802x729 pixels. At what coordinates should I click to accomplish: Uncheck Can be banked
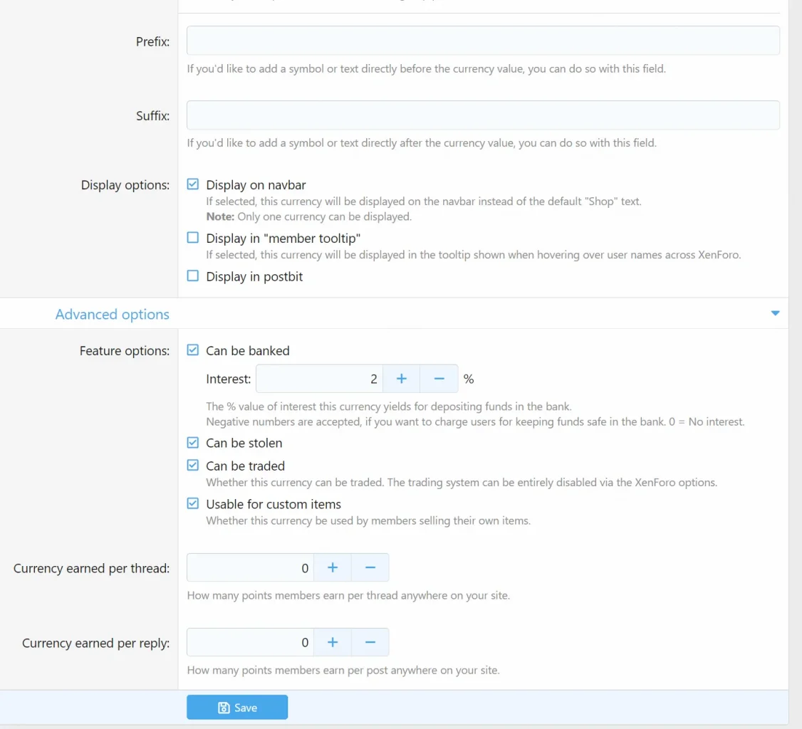pyautogui.click(x=193, y=350)
